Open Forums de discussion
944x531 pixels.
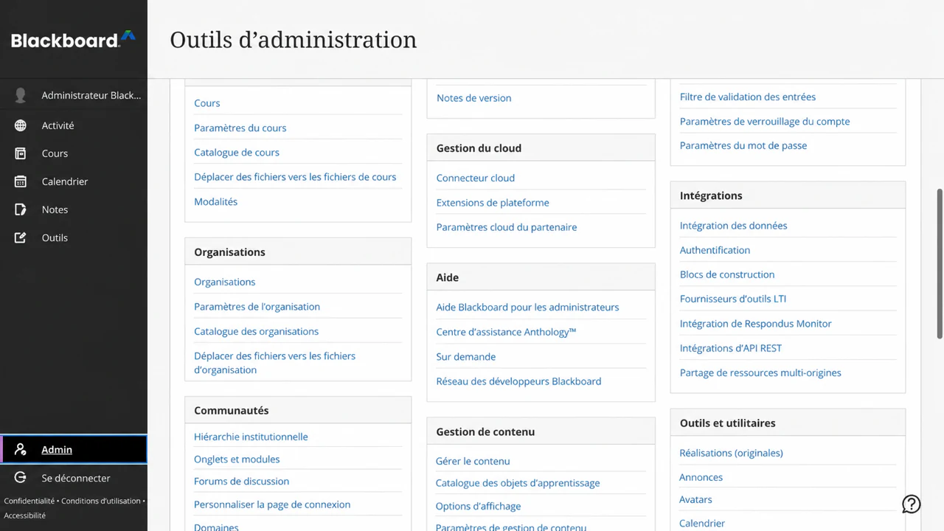(x=241, y=481)
